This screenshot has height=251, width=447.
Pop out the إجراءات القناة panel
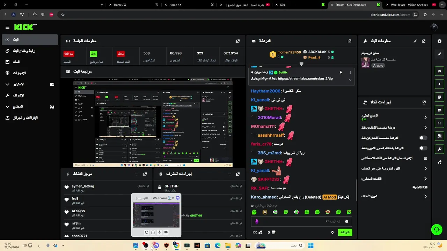424,102
